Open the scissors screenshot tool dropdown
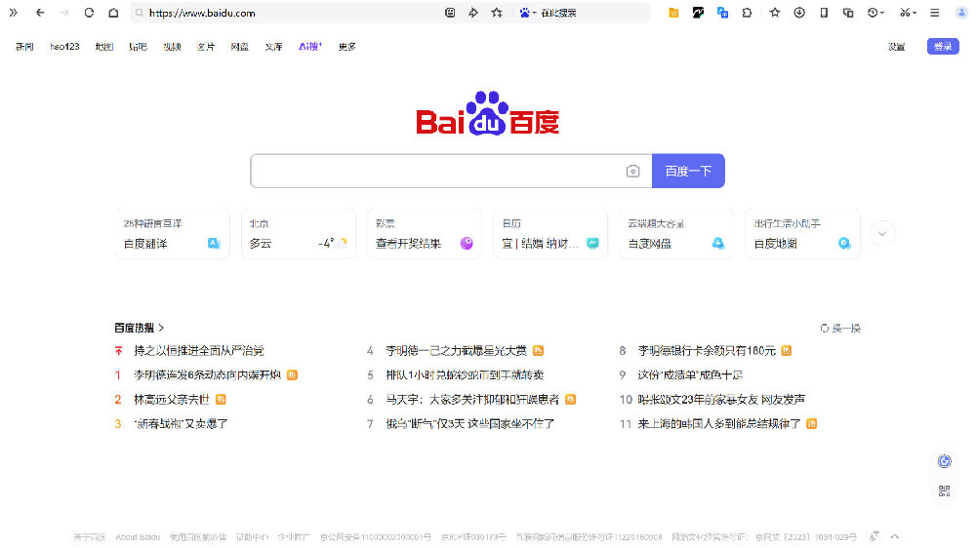The width and height of the screenshot is (976, 548). tap(908, 13)
